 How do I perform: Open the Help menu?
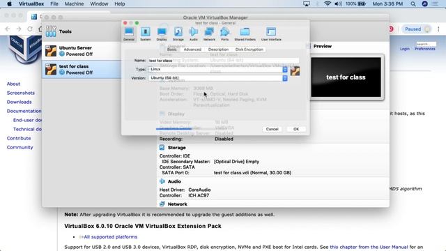pyautogui.click(x=120, y=3)
